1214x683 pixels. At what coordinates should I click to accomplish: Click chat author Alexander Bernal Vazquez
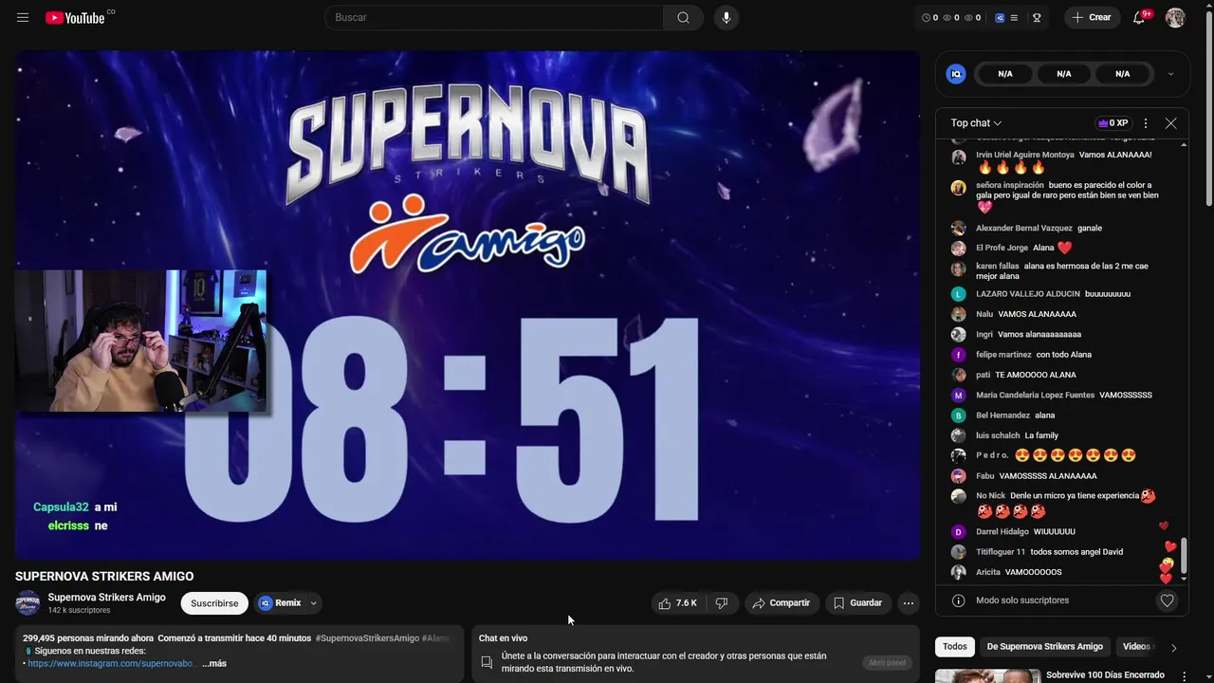tap(1024, 229)
